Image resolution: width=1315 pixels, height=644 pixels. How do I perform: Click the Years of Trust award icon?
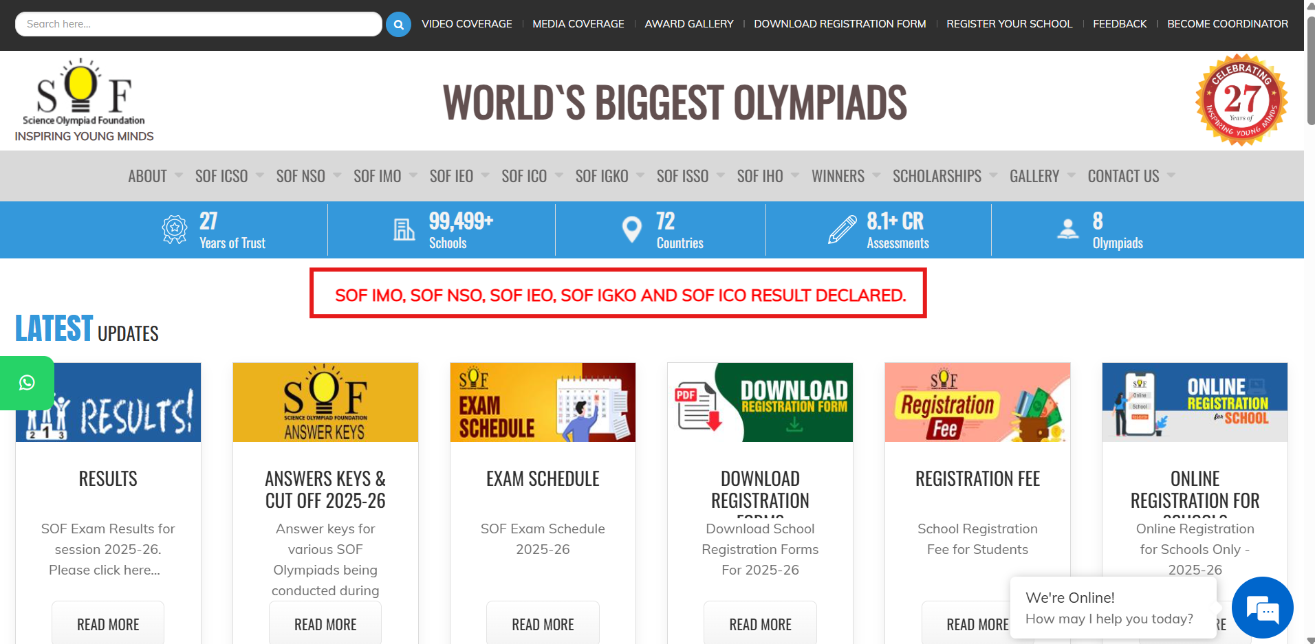(x=175, y=230)
